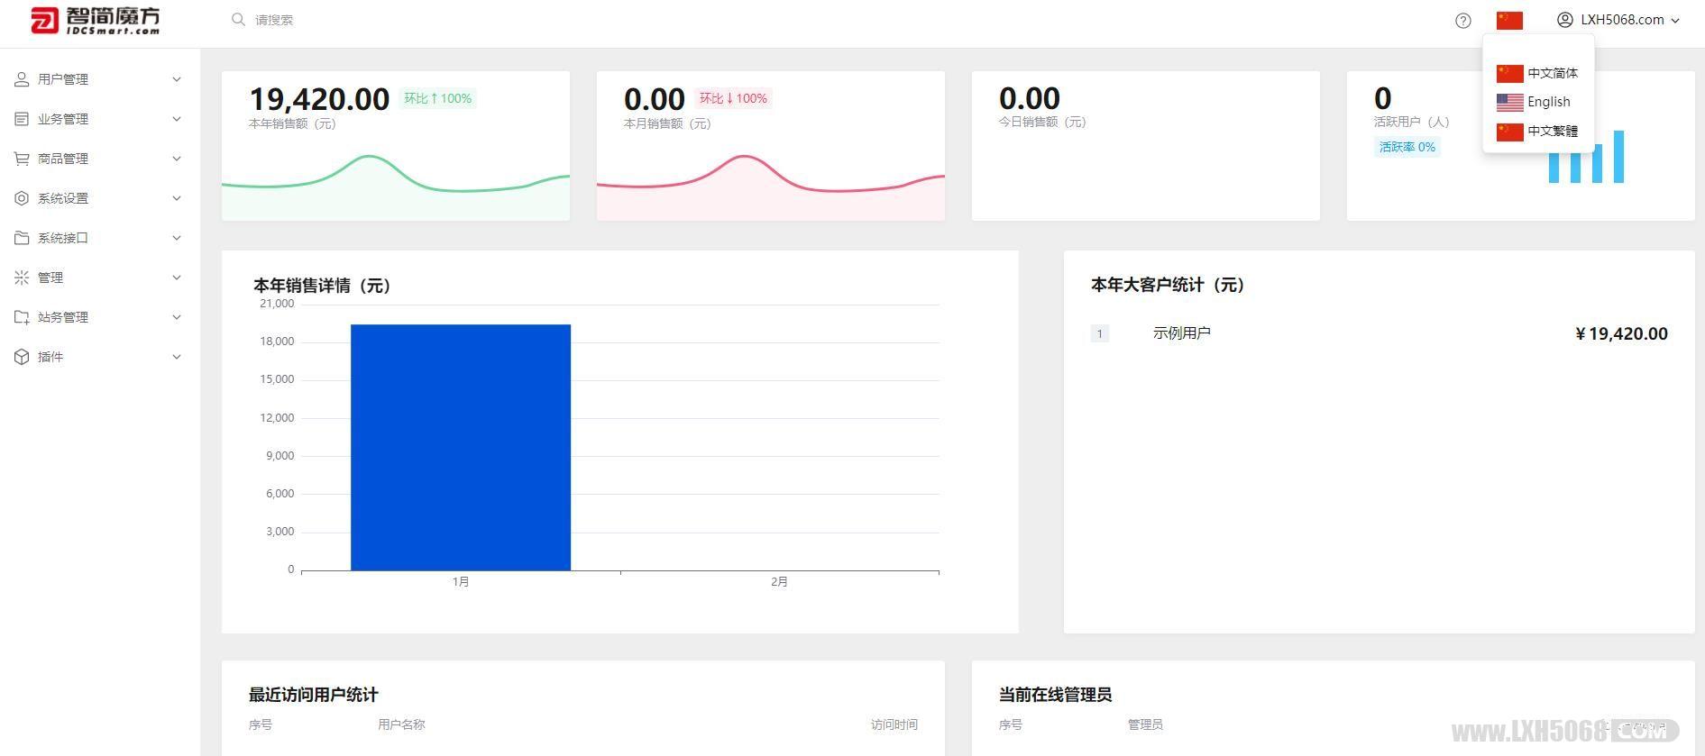1705x756 pixels.
Task: Click the 活跃率 0% badge
Action: click(1407, 147)
